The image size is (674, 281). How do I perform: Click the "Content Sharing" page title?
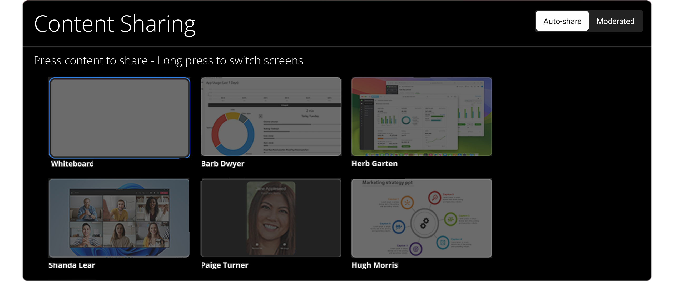click(x=115, y=24)
